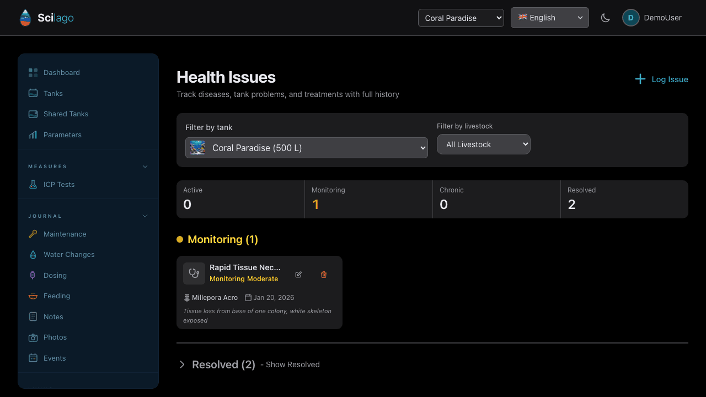706x397 pixels.
Task: Open the English language dropdown
Action: click(x=550, y=18)
